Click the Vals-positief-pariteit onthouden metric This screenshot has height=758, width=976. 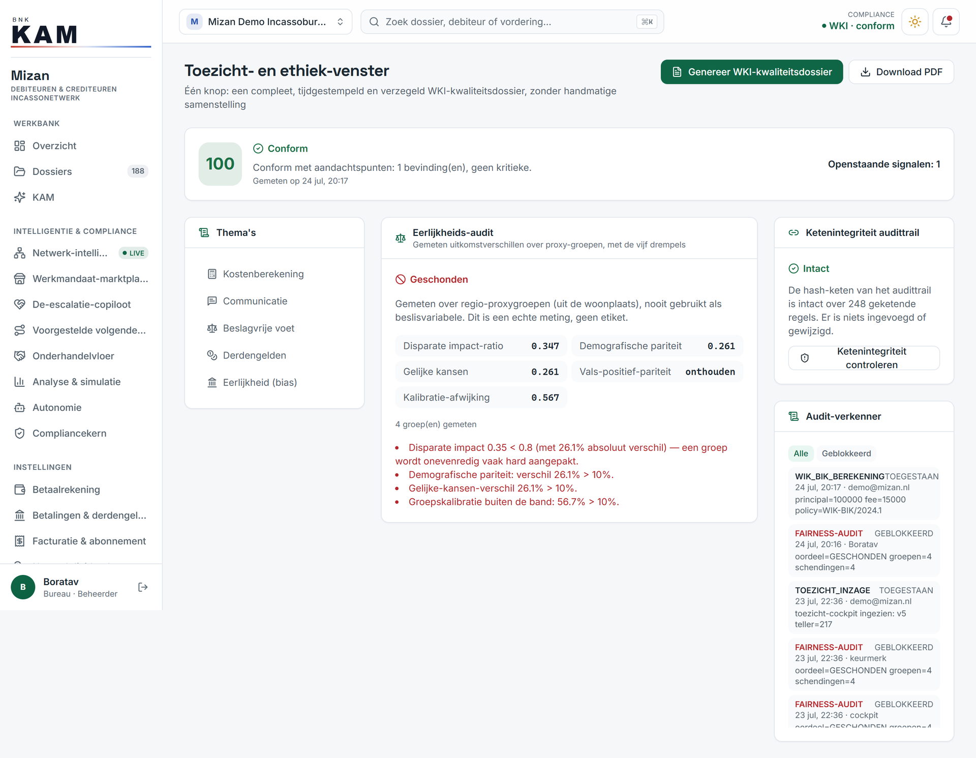657,372
